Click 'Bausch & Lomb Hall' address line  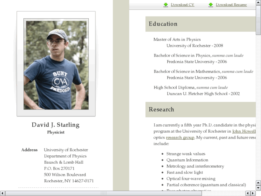64,162
